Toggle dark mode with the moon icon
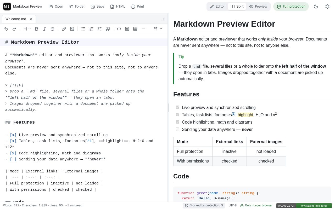 click(316, 7)
